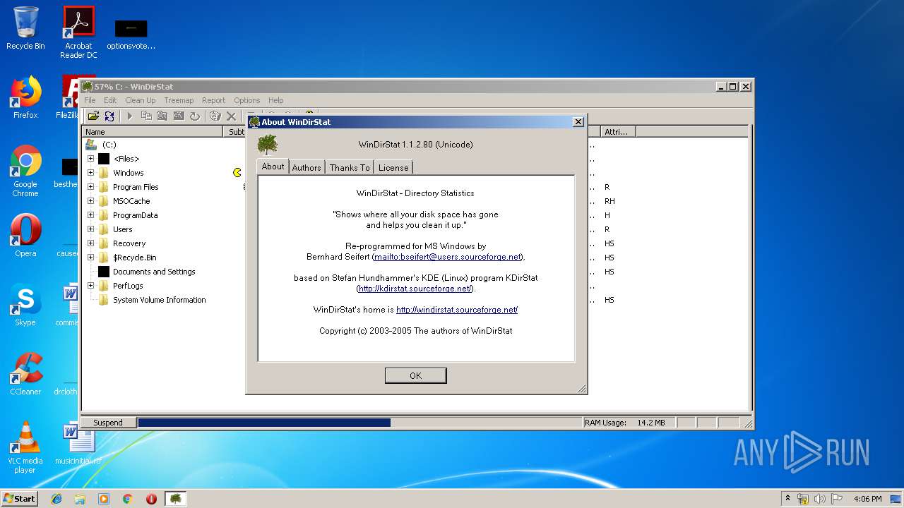Click the Refresh All toolbar icon
The width and height of the screenshot is (904, 508).
(109, 116)
